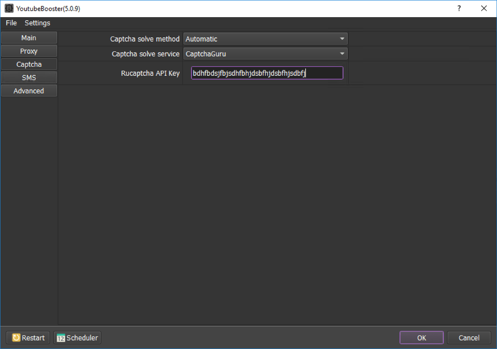
Task: Click the Captcha solve method label
Action: coord(145,39)
